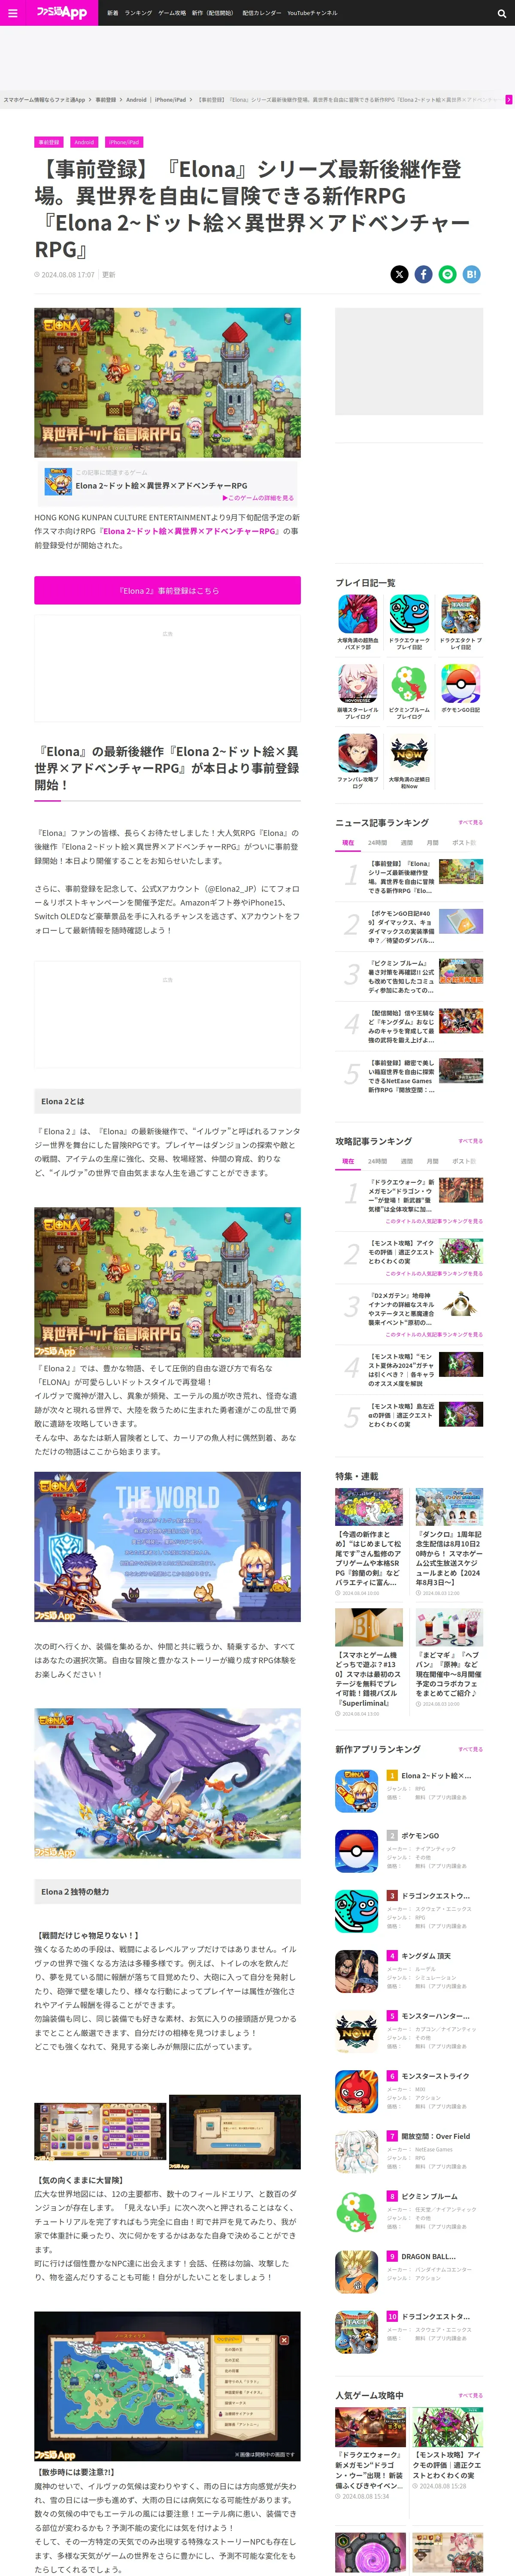The height and width of the screenshot is (2576, 515).
Task: Click main Elona 2 hero image at article top
Action: [167, 383]
